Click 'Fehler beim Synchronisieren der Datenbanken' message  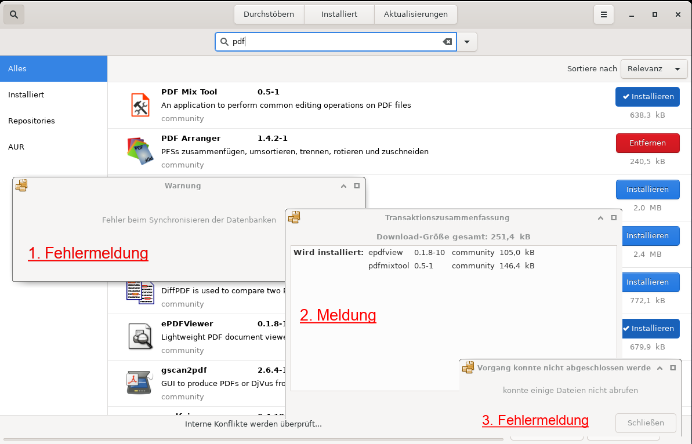click(x=189, y=220)
